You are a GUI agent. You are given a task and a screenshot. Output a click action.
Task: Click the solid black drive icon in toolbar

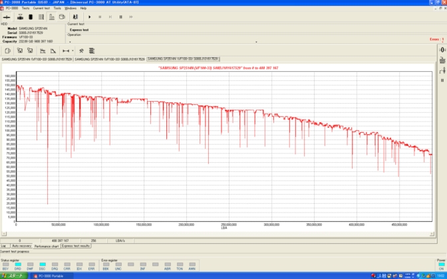click(31, 17)
